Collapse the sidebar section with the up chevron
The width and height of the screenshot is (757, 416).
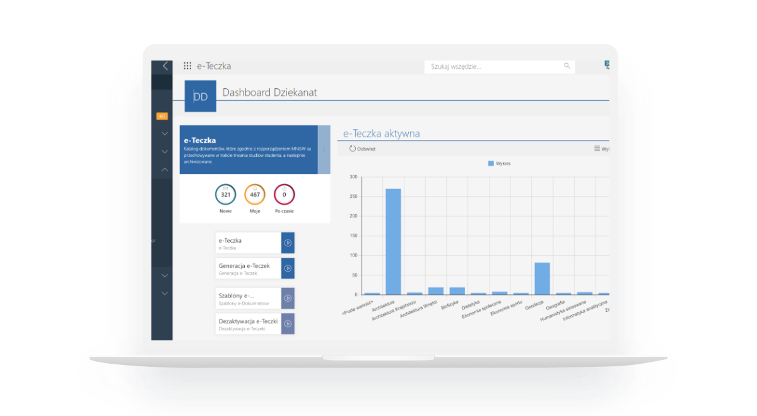[165, 170]
